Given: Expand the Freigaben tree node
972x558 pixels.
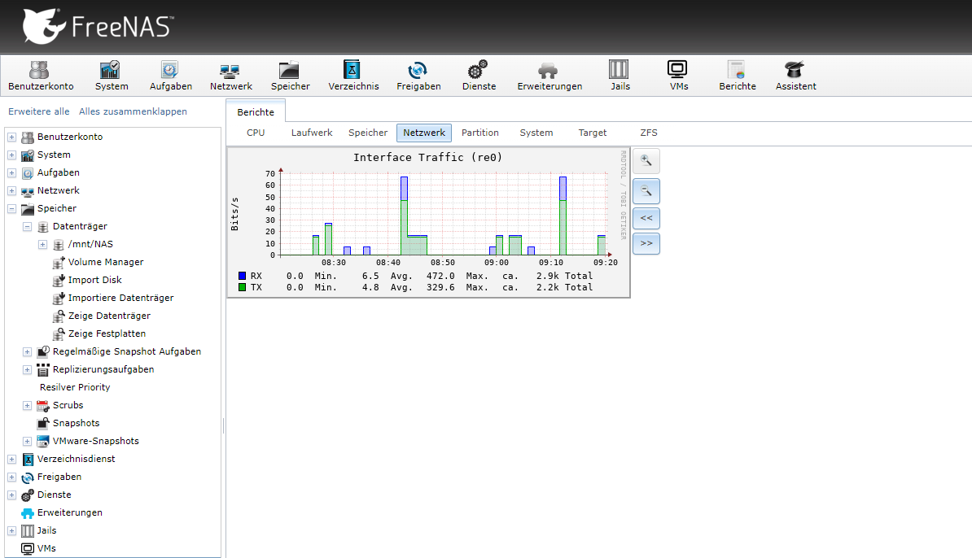Looking at the screenshot, I should (11, 477).
